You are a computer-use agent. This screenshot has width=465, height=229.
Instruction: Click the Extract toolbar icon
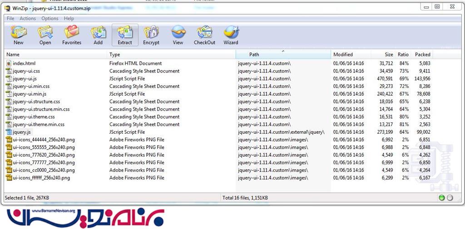125,32
